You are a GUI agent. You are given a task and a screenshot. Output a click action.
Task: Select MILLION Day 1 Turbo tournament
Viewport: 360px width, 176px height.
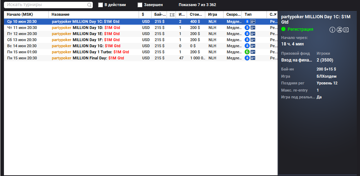tap(90, 52)
